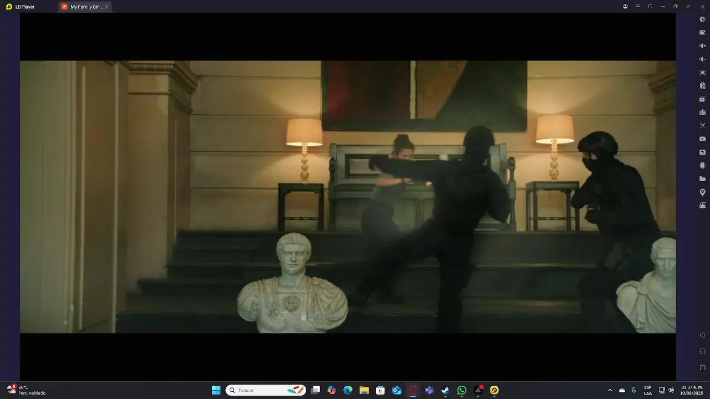The height and width of the screenshot is (399, 710).
Task: Increase volume using sidebar volume-up icon
Action: pos(702,46)
